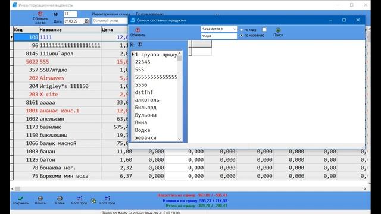Viewport: 381px width, 214px height.
Task: Select row 'баклажаны' in inventory table
Action: click(71, 135)
